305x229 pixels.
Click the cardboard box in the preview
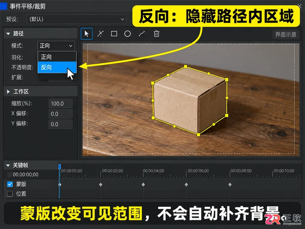(x=190, y=101)
